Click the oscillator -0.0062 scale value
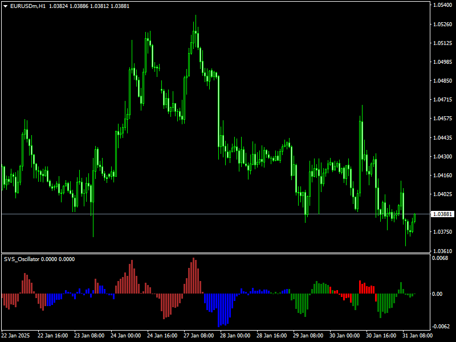 click(441, 327)
